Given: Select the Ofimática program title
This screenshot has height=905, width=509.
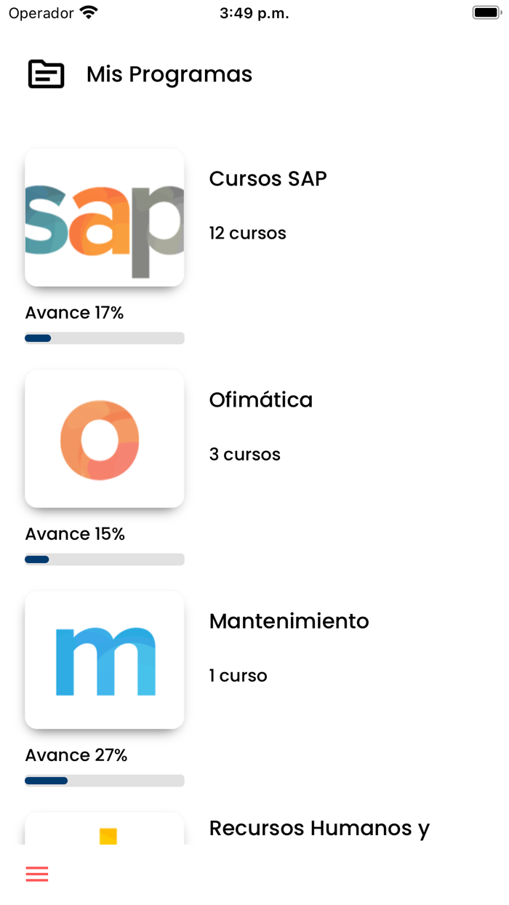Looking at the screenshot, I should tap(261, 399).
